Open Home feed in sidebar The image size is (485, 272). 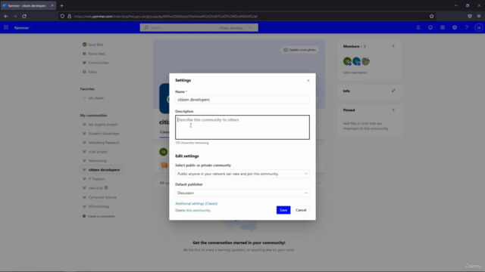[x=96, y=54]
